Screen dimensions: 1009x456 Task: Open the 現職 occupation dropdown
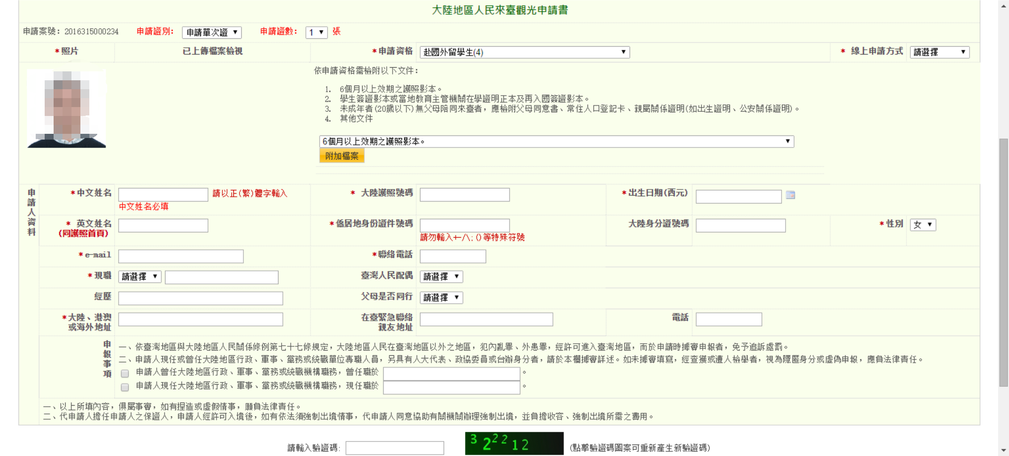click(x=140, y=277)
